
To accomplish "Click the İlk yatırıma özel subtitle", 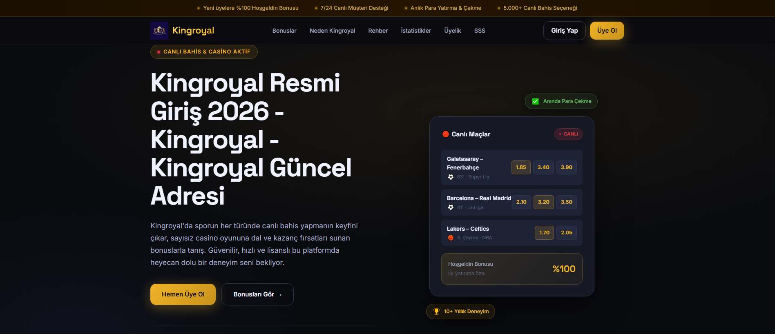I will [x=467, y=274].
